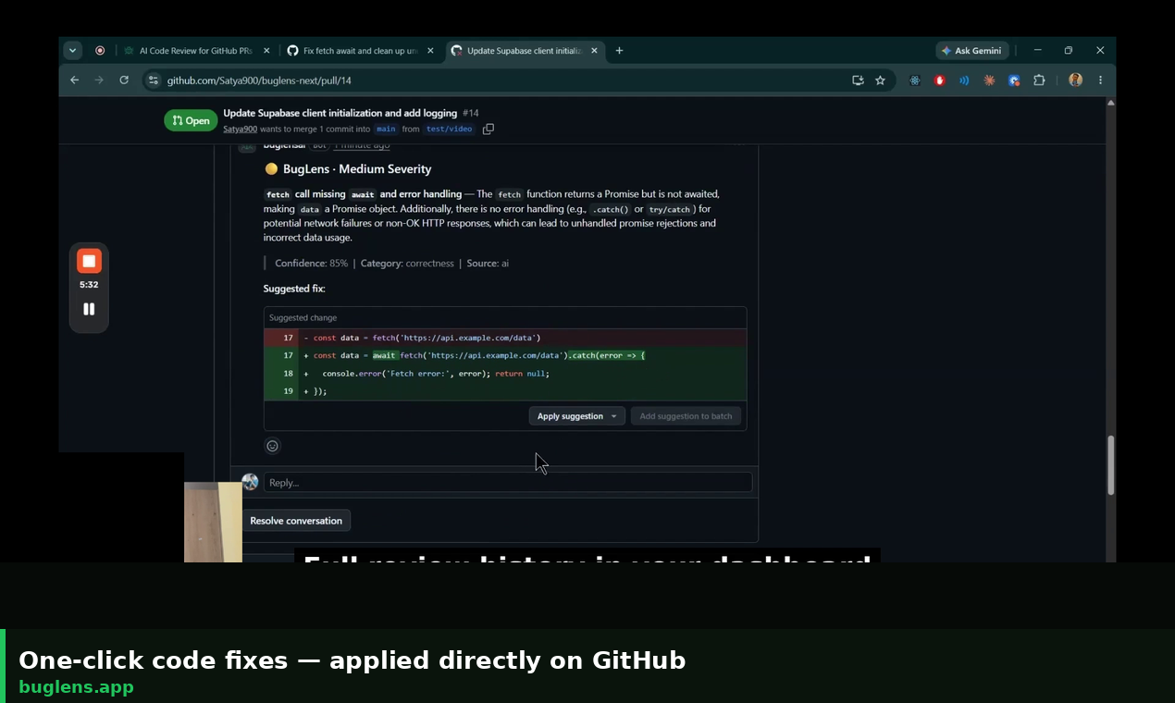This screenshot has width=1175, height=703.
Task: Click the added line 18 console.error
Action: pos(505,374)
